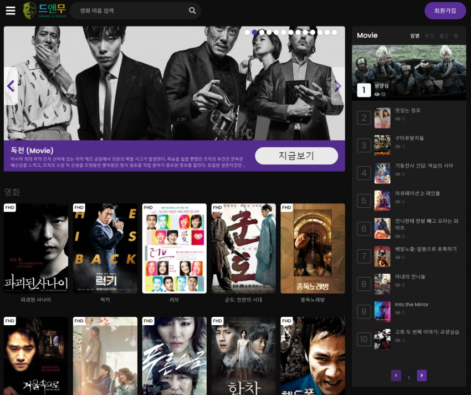The width and height of the screenshot is (471, 395).
Task: Open the 화차 movie poster
Action: pos(244,356)
